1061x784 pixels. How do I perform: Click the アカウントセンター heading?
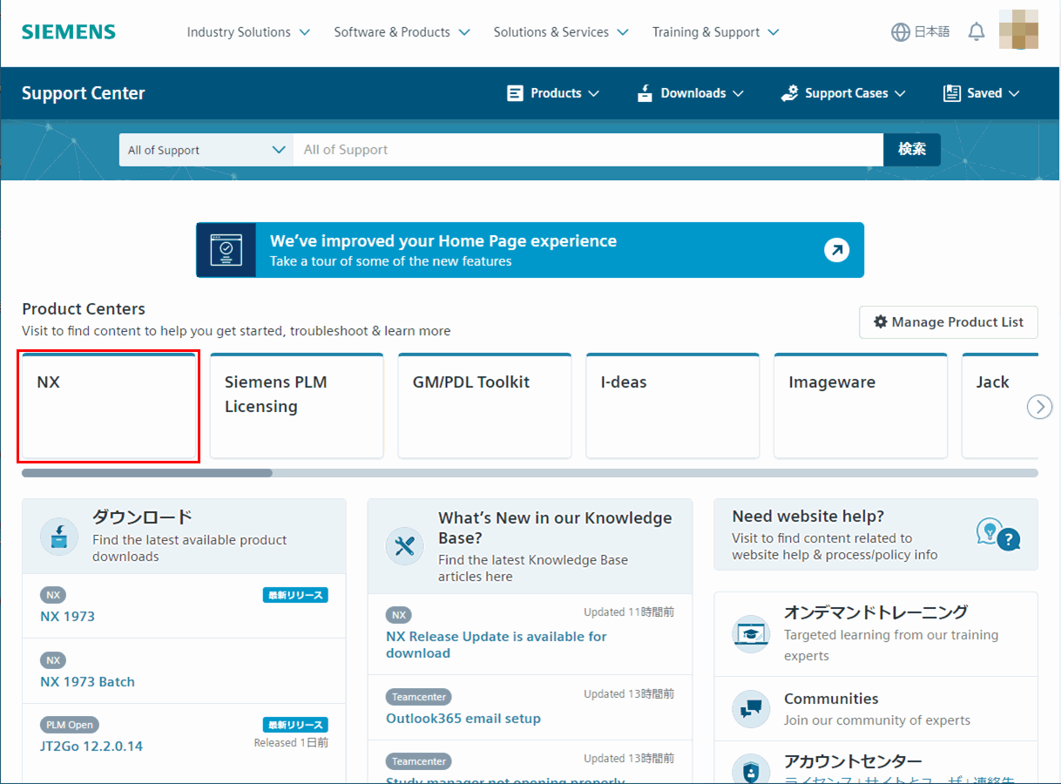[x=853, y=761]
